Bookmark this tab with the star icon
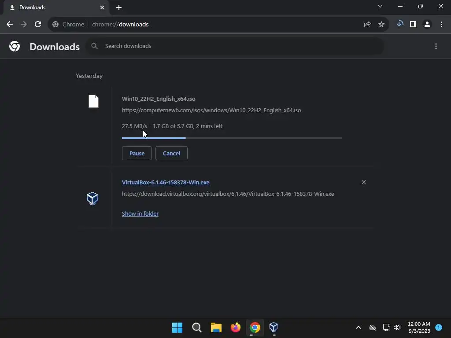 pos(381,25)
